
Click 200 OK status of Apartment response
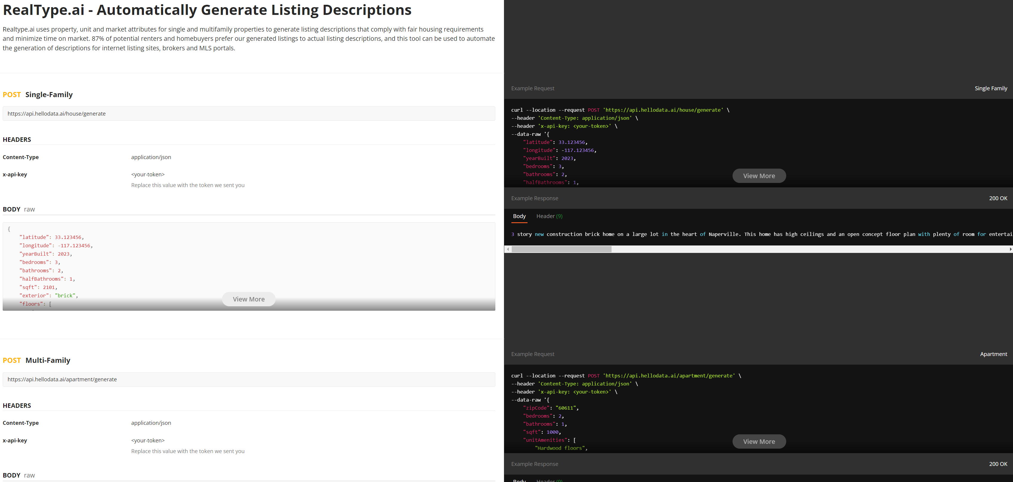click(x=998, y=464)
